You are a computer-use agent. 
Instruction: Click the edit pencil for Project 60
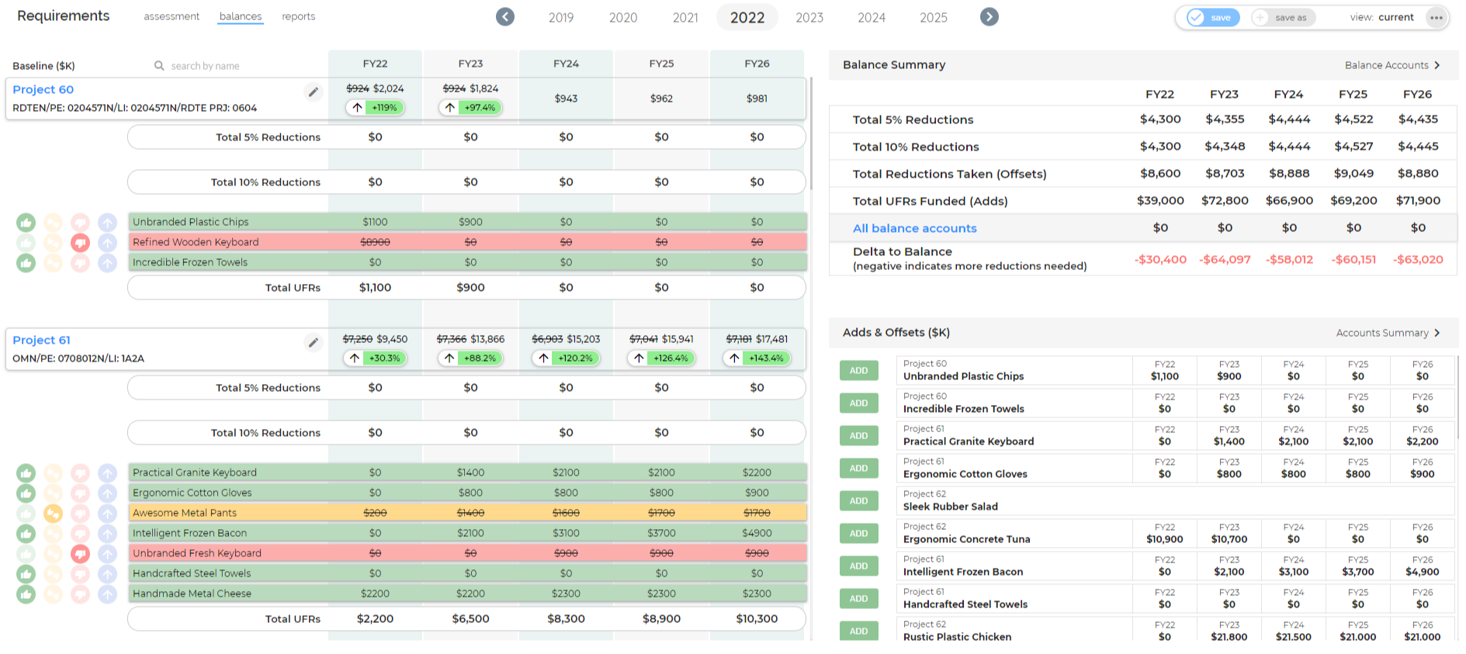(313, 92)
